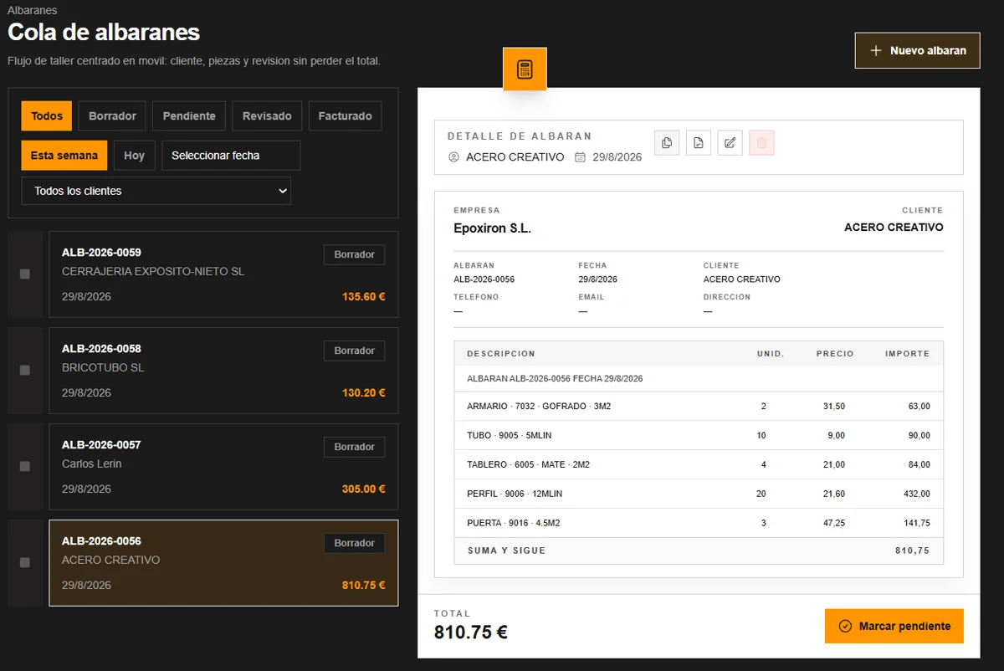Click the edit pencil icon

click(730, 143)
